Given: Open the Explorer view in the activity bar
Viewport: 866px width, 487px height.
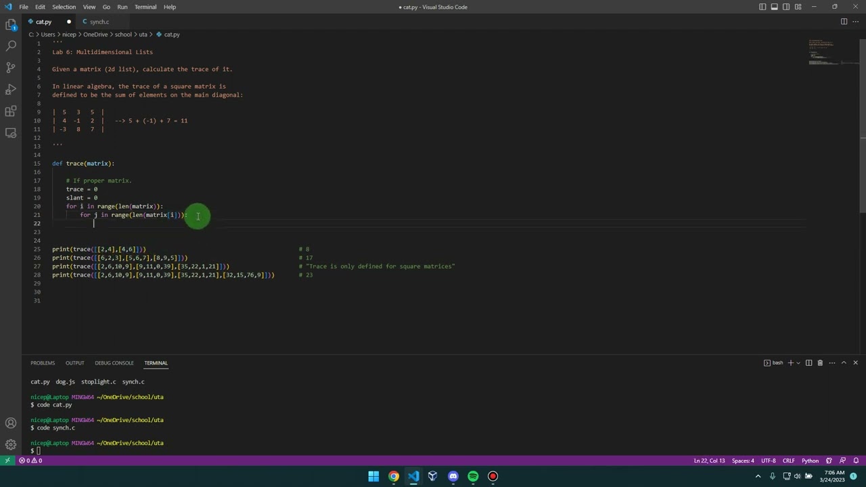Looking at the screenshot, I should click(11, 25).
